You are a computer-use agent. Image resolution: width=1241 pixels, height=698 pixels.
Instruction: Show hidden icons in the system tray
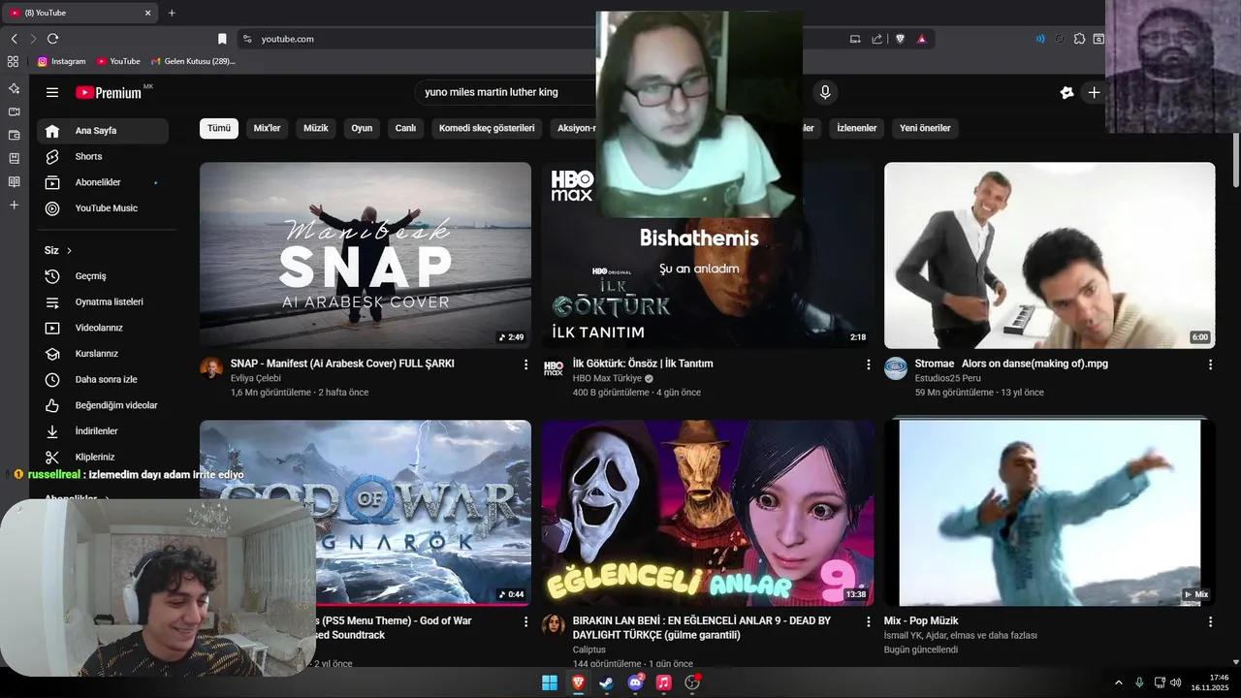pos(1118,682)
